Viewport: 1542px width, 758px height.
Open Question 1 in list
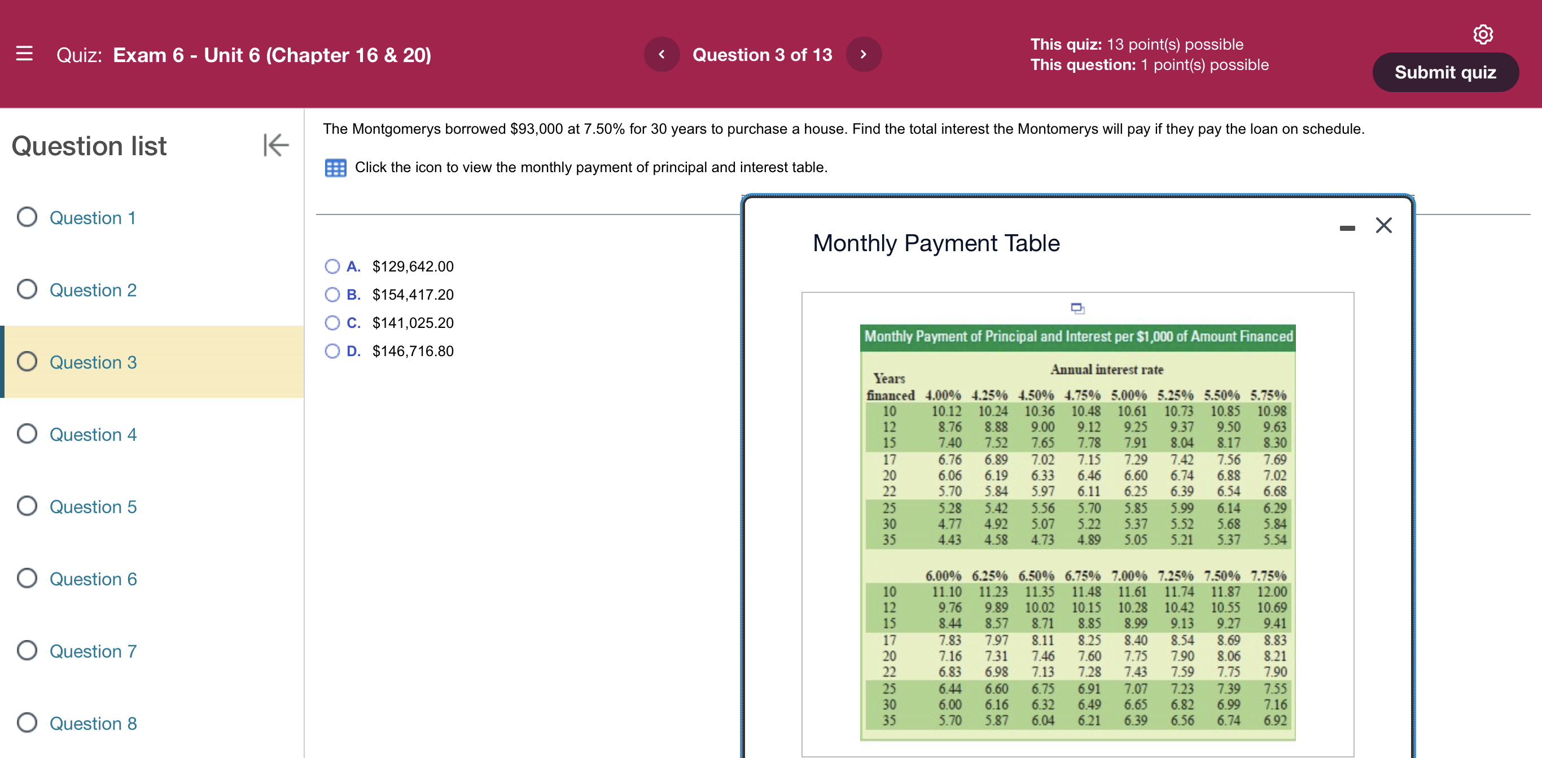(x=92, y=217)
